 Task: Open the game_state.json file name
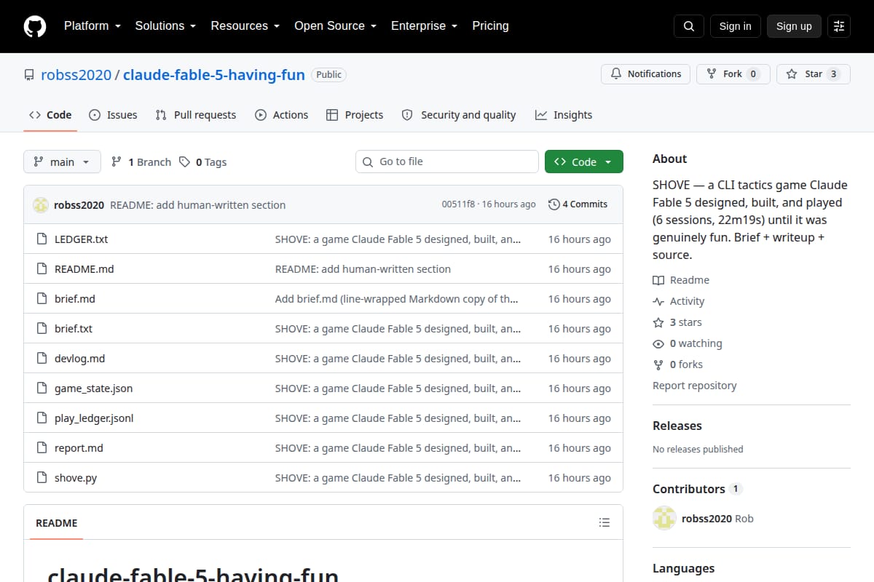tap(93, 388)
